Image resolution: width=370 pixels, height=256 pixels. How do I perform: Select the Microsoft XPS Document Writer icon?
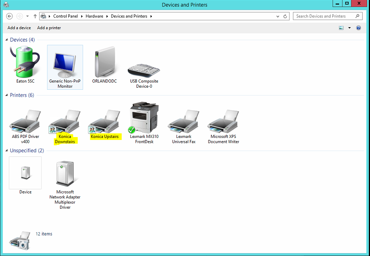[223, 121]
